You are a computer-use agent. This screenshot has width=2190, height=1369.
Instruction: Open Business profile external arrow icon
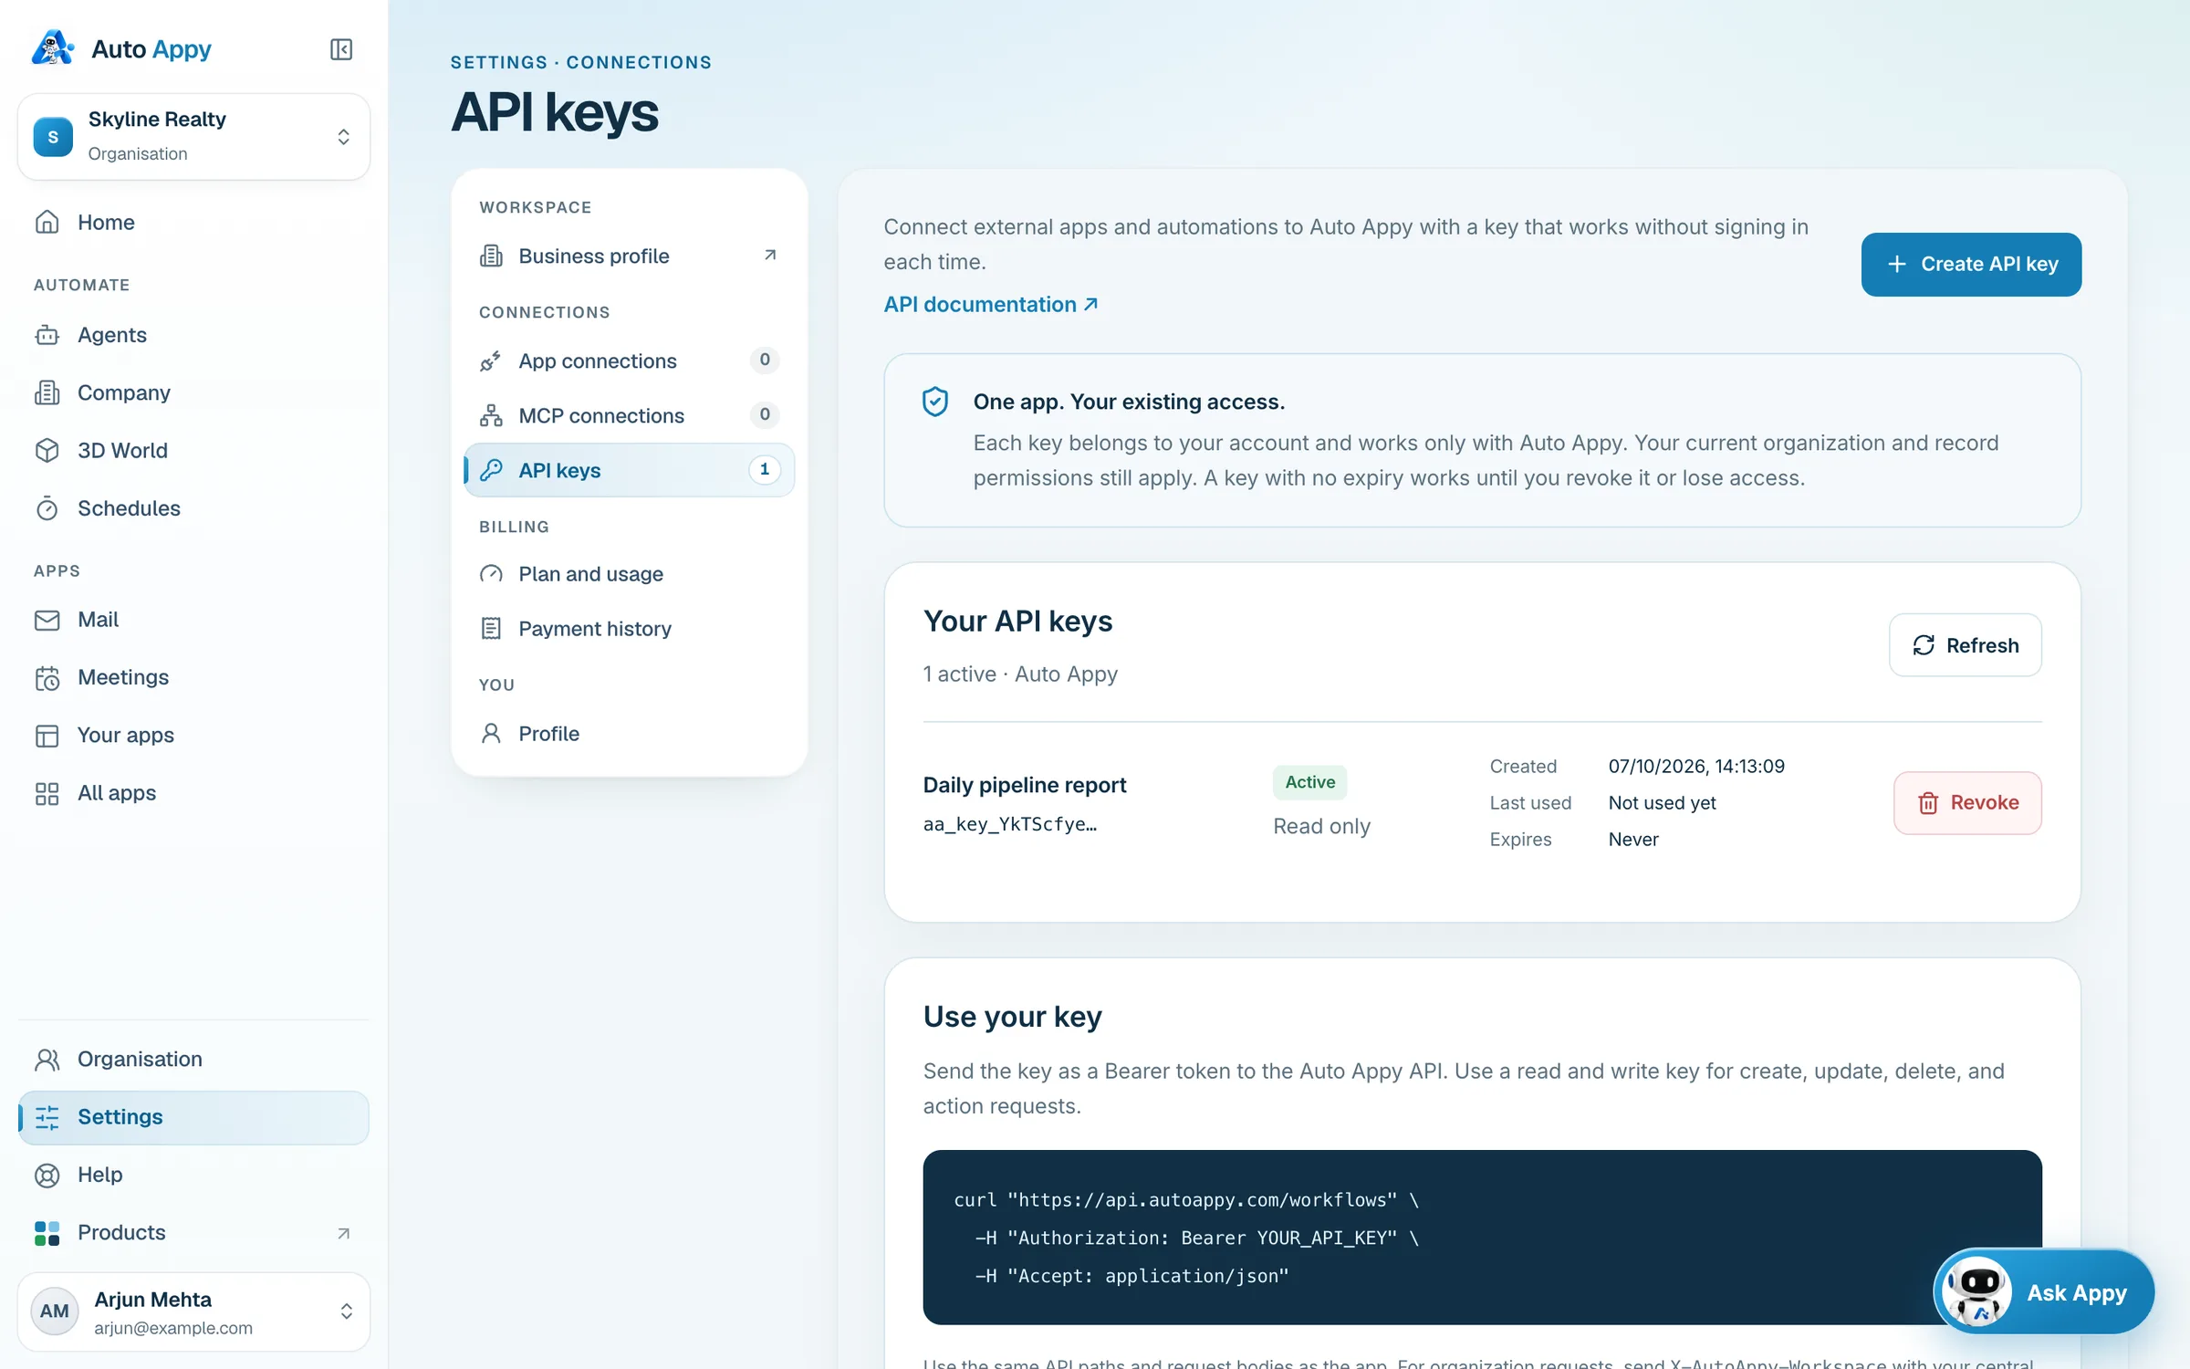(770, 256)
